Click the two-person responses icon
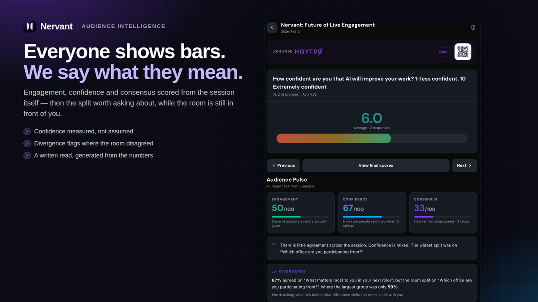The image size is (538, 302). 275,95
